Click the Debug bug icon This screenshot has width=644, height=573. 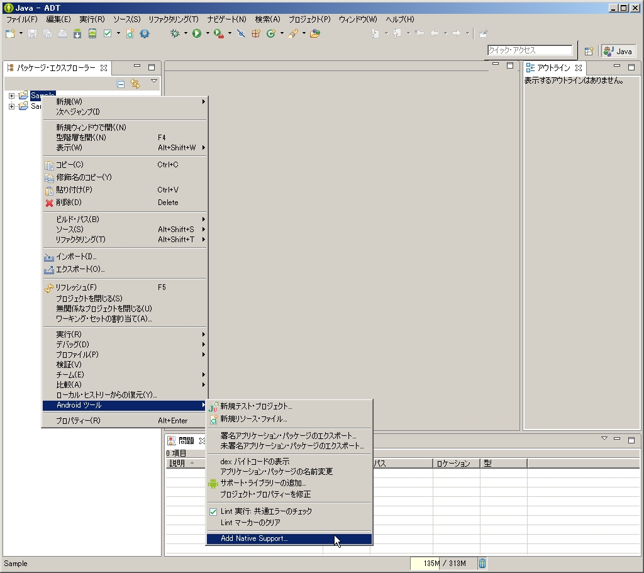tap(175, 34)
